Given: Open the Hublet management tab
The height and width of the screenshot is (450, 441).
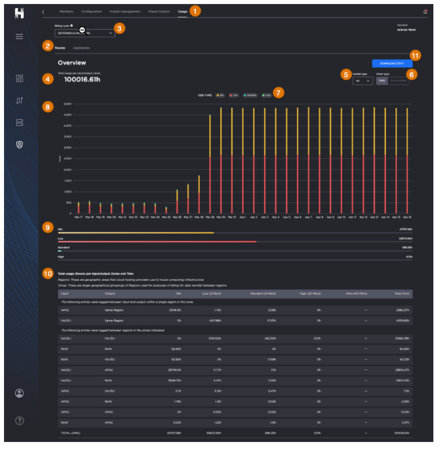Looking at the screenshot, I should pos(125,12).
